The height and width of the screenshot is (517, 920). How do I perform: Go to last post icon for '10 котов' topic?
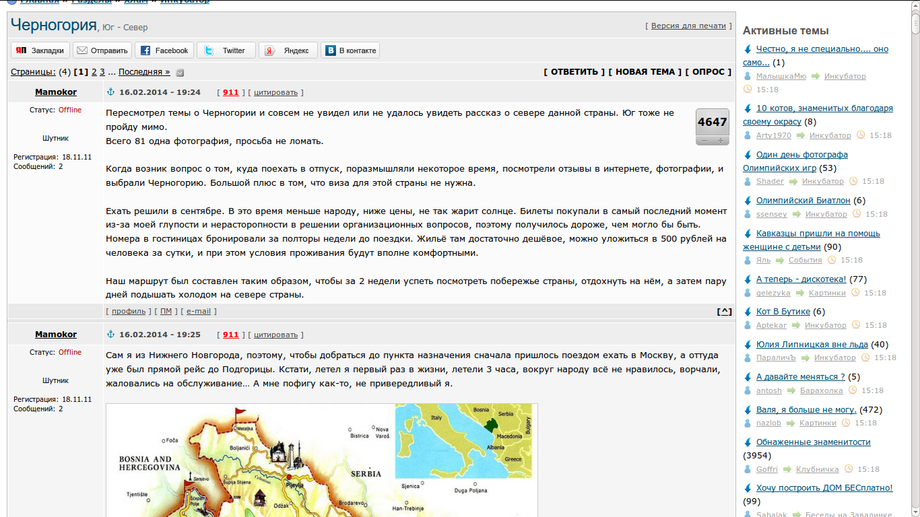(748, 108)
